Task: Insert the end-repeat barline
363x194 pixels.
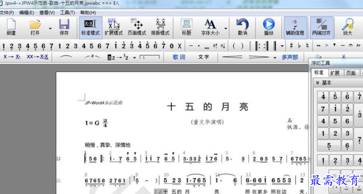Action: [266, 46]
